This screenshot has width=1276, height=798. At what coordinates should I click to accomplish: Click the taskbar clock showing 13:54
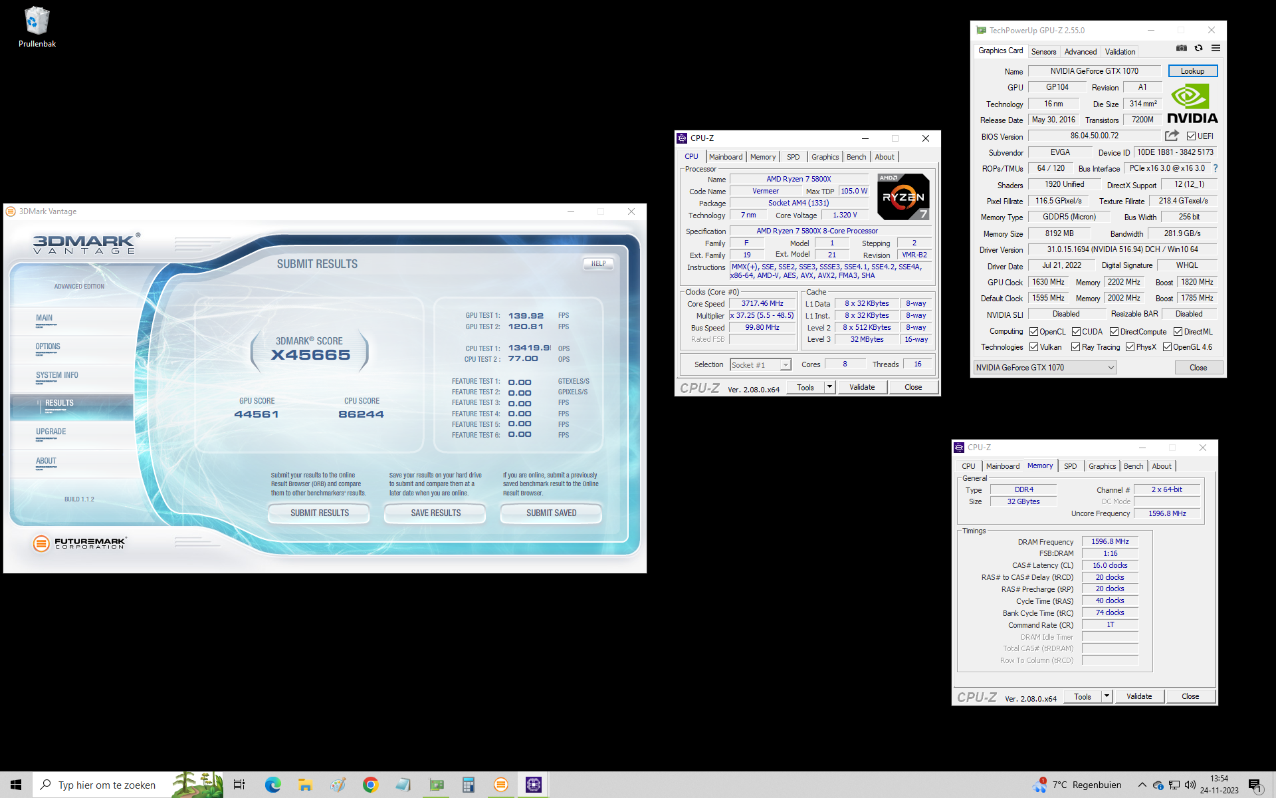[x=1220, y=785]
